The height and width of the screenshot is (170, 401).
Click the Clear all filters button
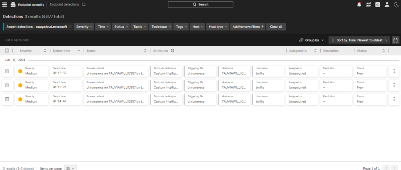276,27
